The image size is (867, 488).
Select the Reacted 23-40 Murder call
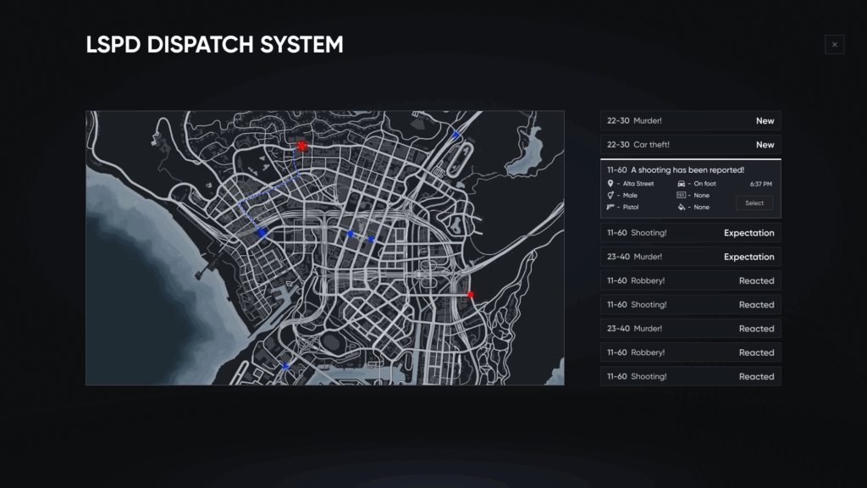pyautogui.click(x=691, y=329)
